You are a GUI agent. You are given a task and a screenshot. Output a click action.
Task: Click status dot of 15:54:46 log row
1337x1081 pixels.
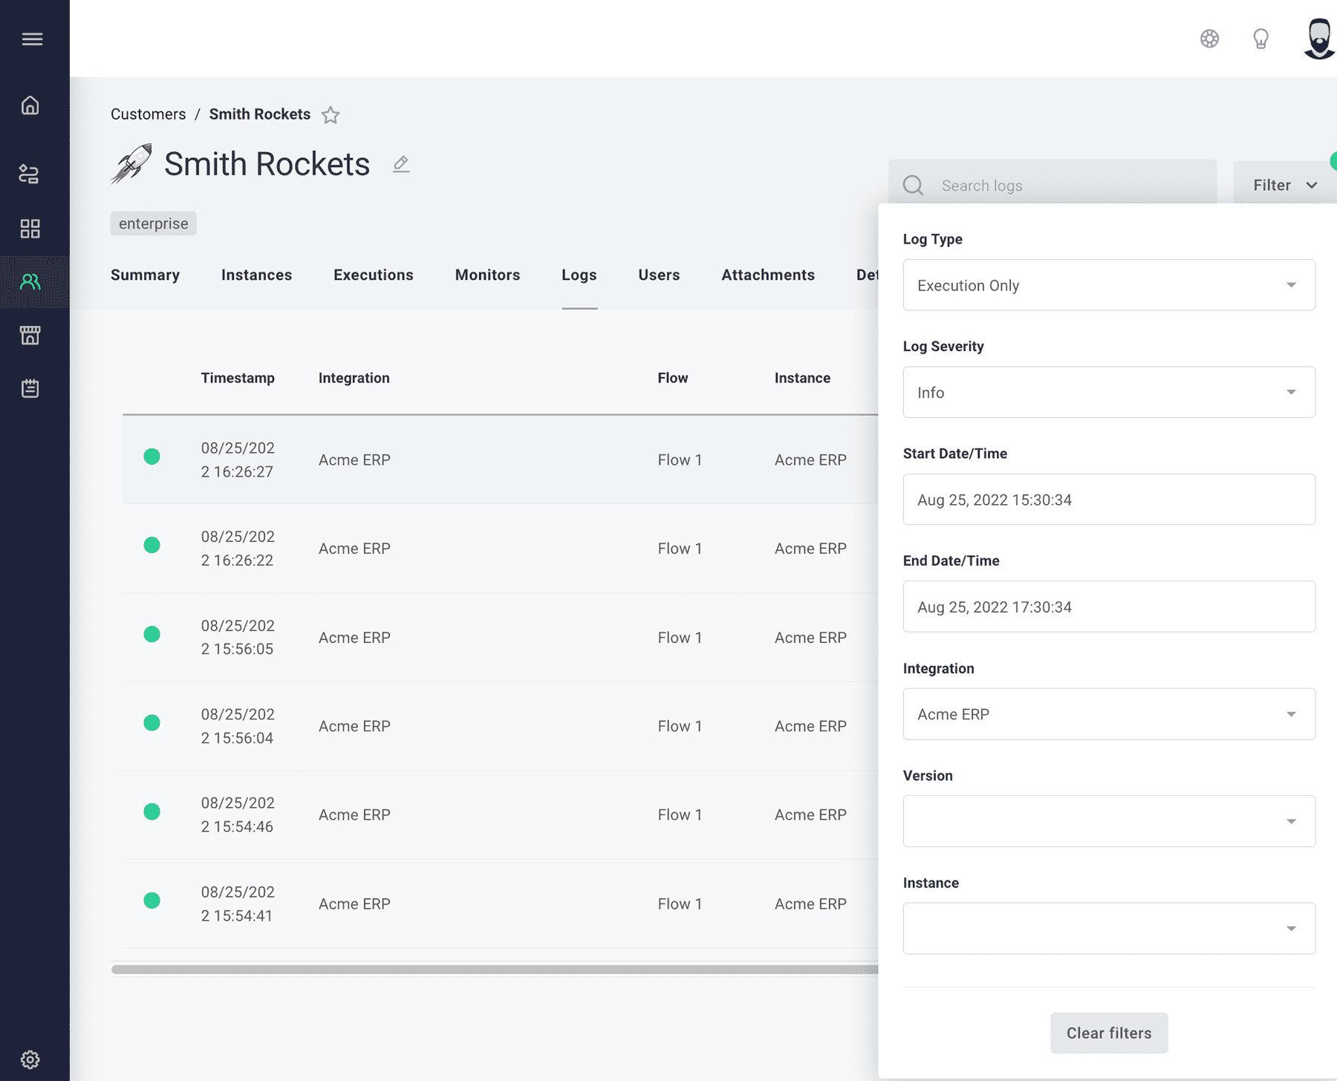coord(152,811)
